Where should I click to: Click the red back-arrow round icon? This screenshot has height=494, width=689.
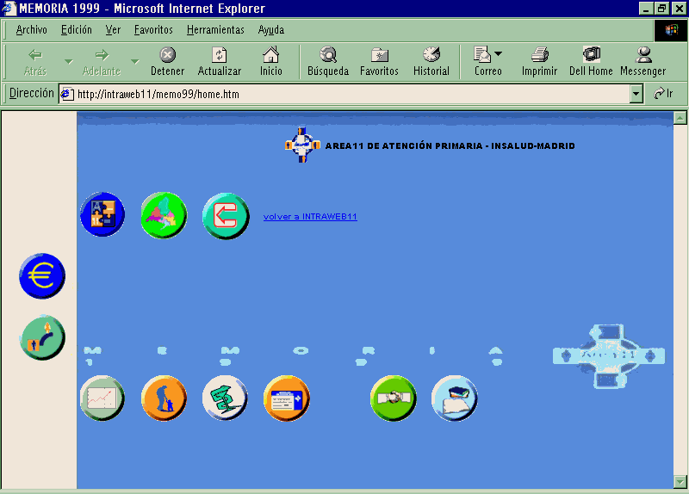[226, 215]
